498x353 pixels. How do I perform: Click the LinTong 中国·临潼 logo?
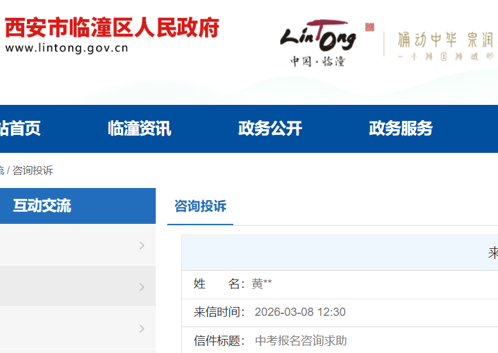[x=318, y=42]
